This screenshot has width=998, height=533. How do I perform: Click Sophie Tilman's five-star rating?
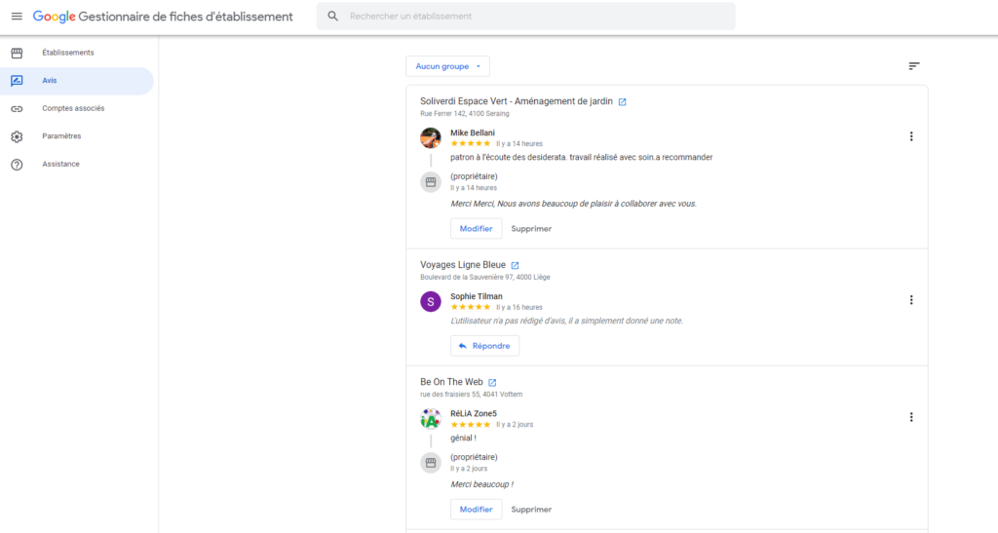471,307
